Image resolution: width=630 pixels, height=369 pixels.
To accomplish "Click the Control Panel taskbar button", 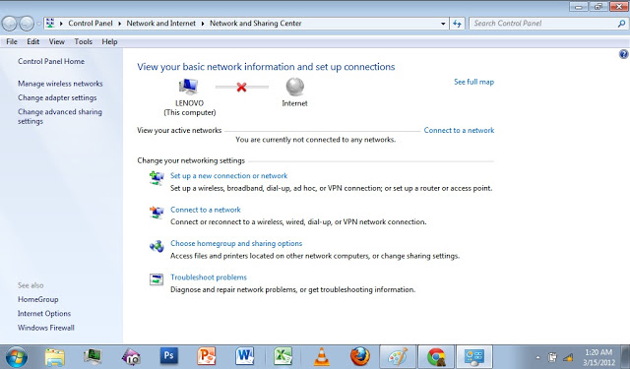I will point(474,356).
